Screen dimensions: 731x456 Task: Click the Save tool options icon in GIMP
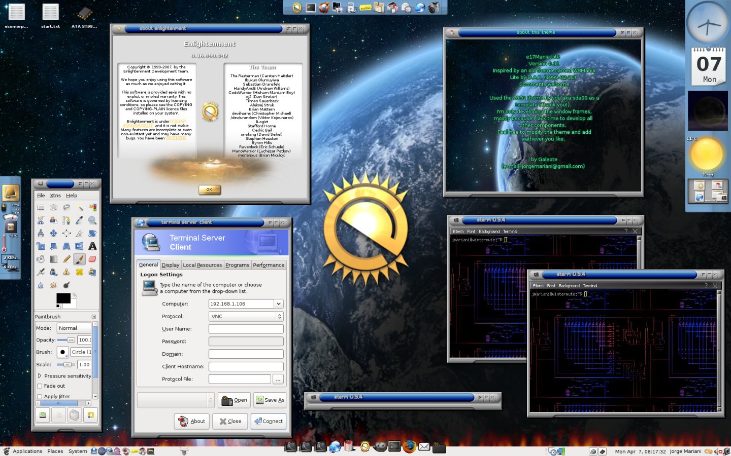pyautogui.click(x=43, y=415)
